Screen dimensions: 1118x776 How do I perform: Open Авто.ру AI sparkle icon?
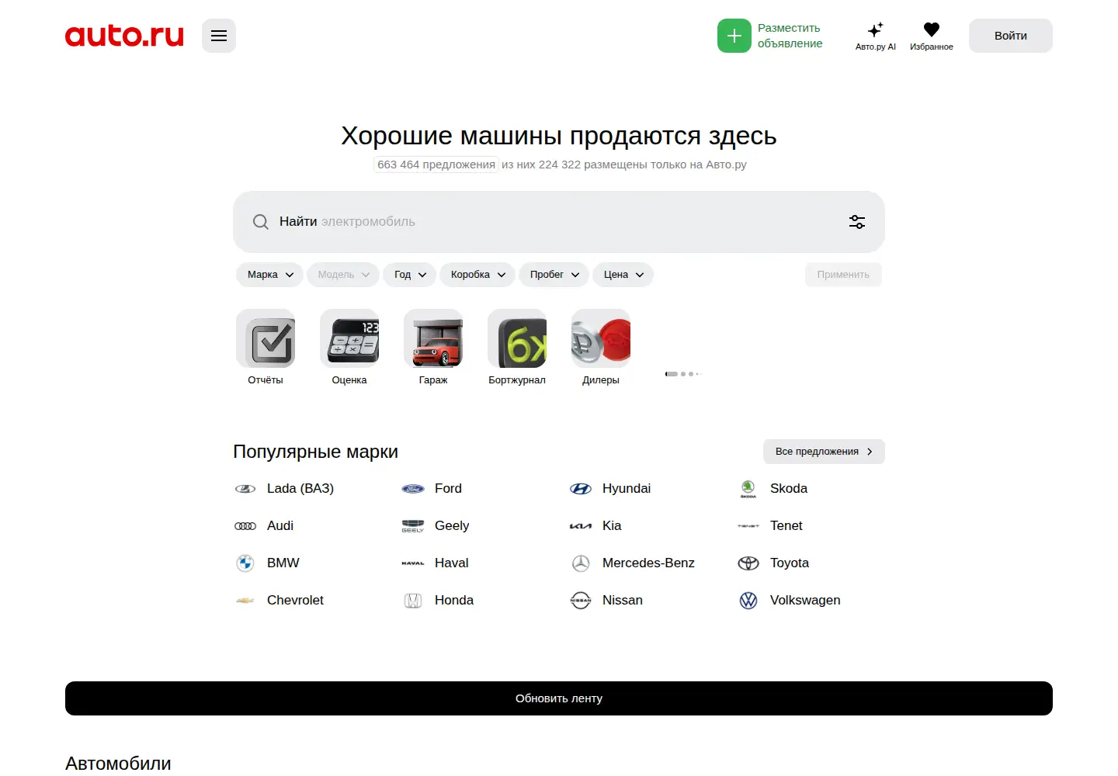click(x=876, y=29)
